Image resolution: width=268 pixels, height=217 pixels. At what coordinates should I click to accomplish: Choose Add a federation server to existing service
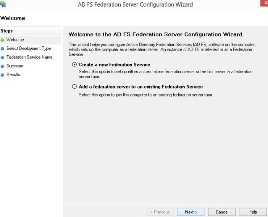point(74,86)
